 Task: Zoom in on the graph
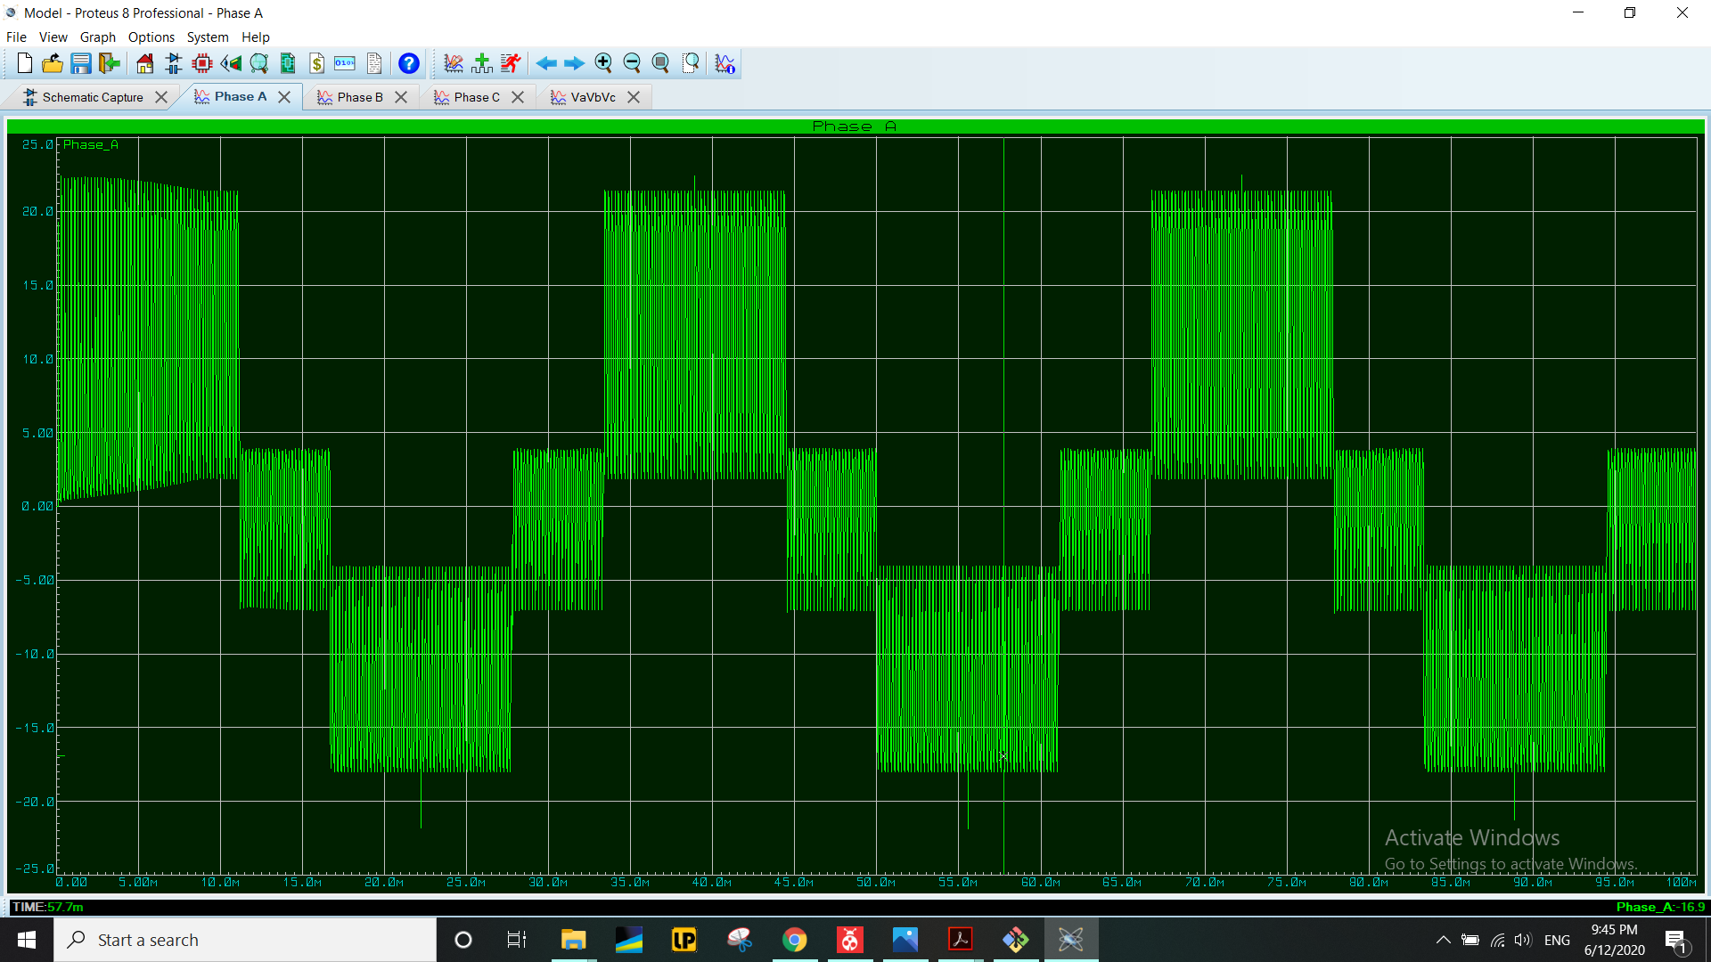[603, 63]
